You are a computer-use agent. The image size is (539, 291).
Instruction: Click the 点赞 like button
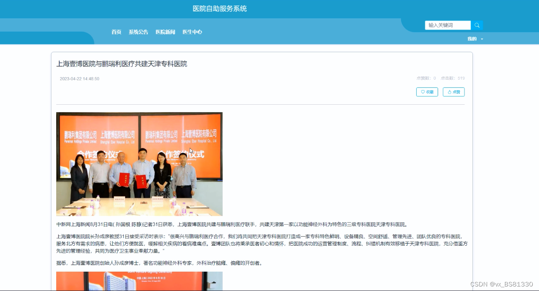[453, 92]
